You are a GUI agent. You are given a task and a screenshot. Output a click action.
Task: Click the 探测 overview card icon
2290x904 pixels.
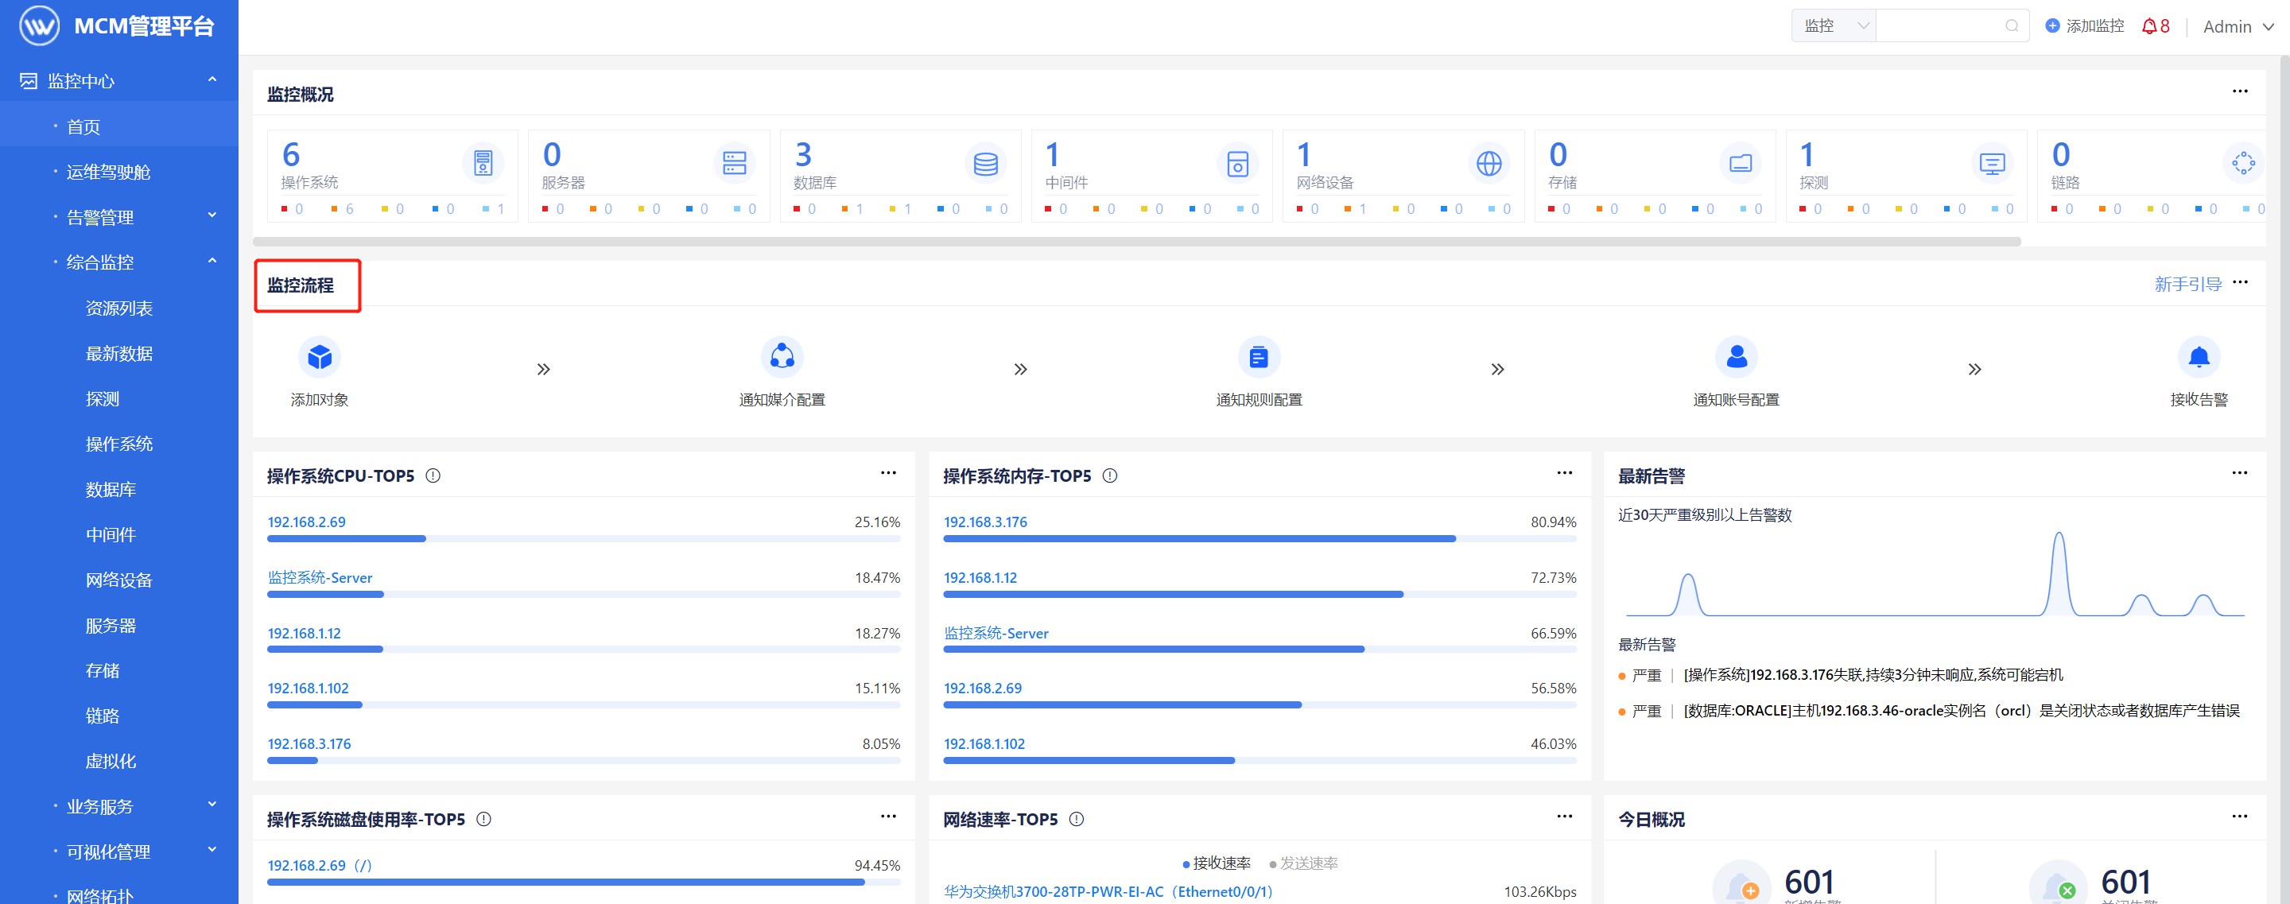[1992, 163]
